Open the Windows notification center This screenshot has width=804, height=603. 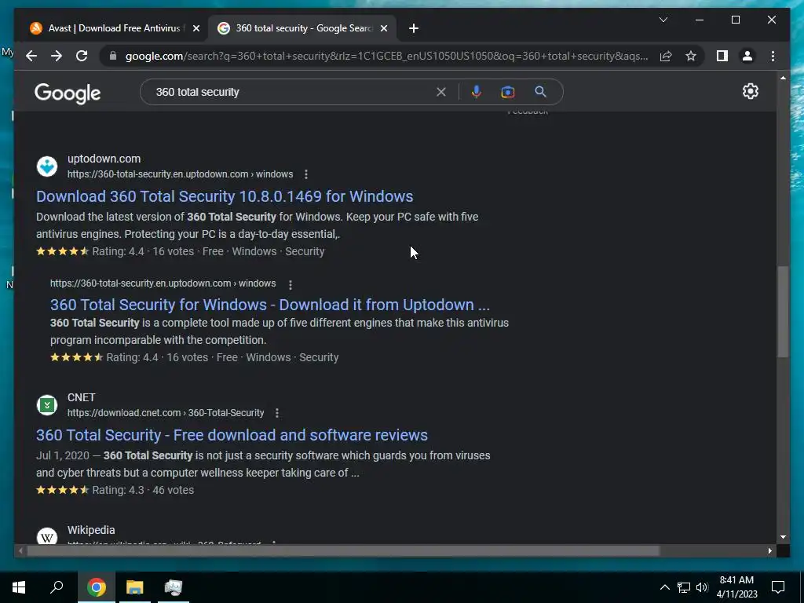(x=778, y=587)
